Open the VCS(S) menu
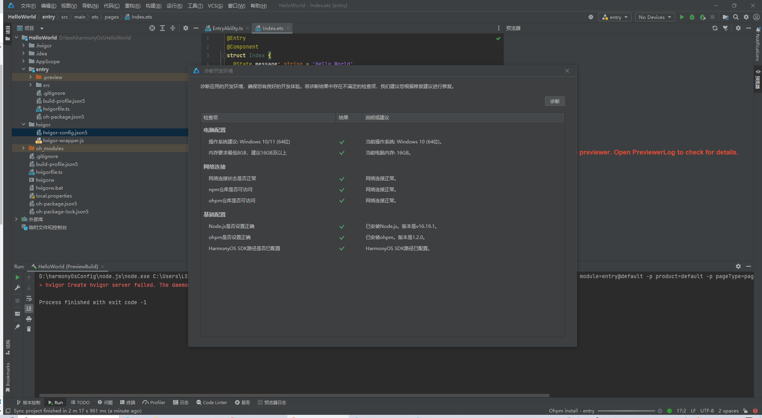The image size is (762, 418). coord(215,6)
